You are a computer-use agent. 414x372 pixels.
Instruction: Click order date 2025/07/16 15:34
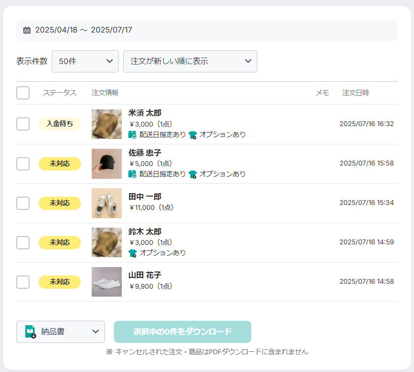pos(367,203)
